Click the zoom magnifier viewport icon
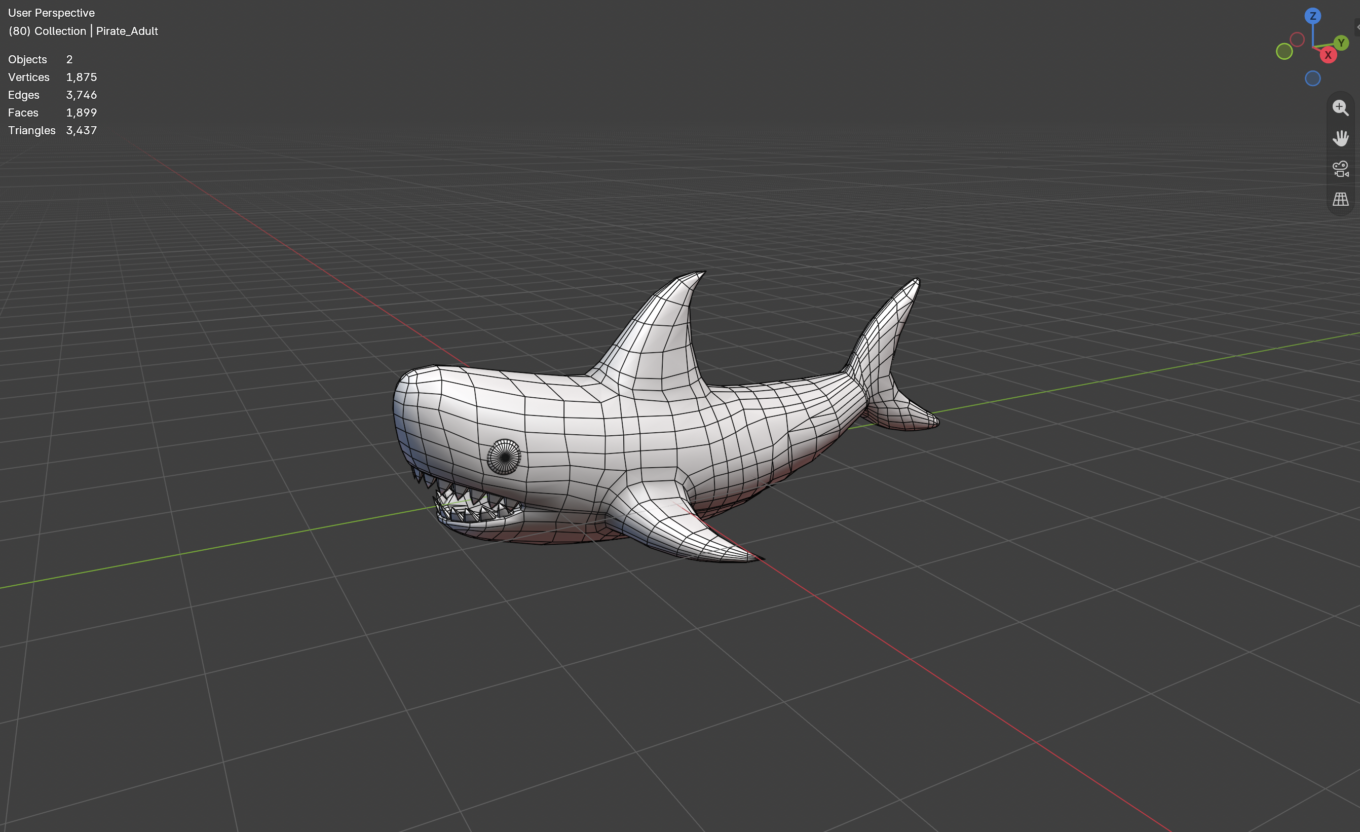The height and width of the screenshot is (832, 1360). tap(1341, 107)
